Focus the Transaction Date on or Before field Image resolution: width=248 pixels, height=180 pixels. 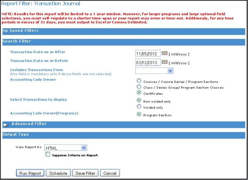coord(148,62)
